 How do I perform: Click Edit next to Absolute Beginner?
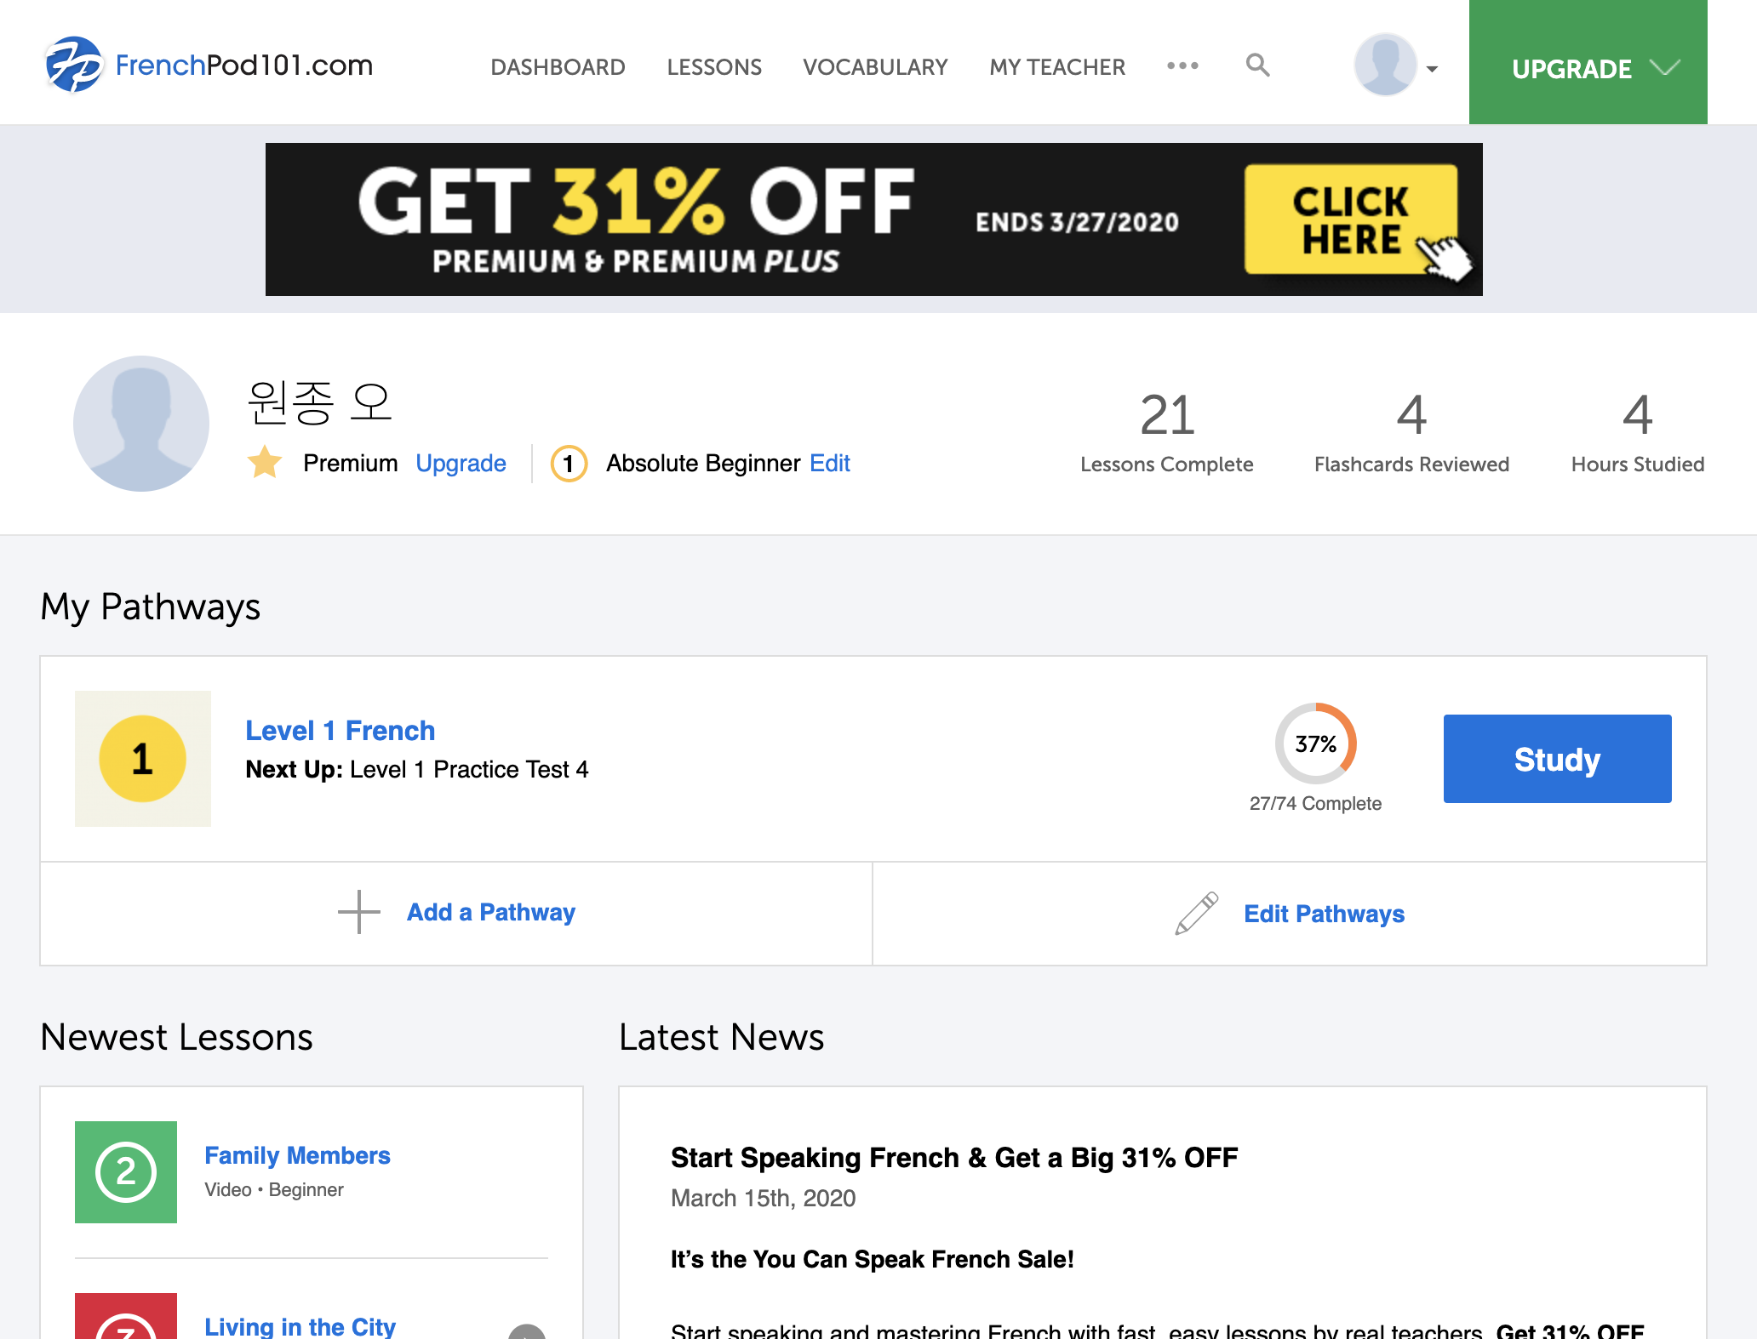[x=829, y=463]
